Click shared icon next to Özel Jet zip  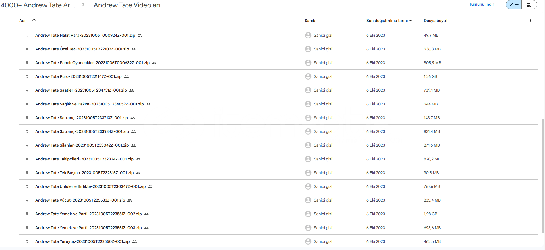tap(134, 49)
